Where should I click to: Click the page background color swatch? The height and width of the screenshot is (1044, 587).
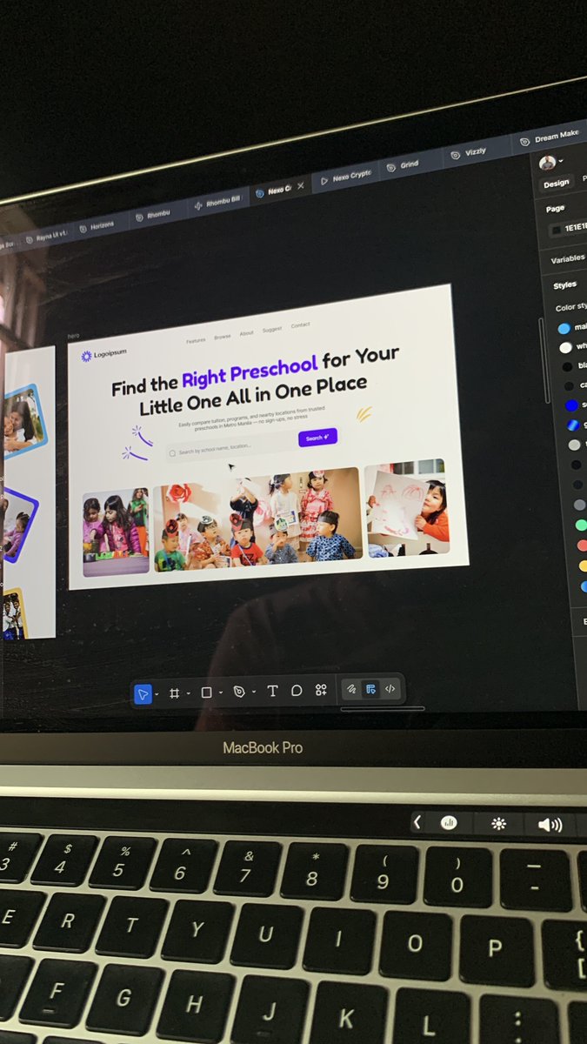coord(557,230)
